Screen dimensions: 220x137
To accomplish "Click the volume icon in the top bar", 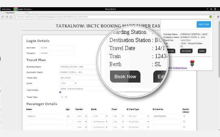I will click(x=211, y=9).
